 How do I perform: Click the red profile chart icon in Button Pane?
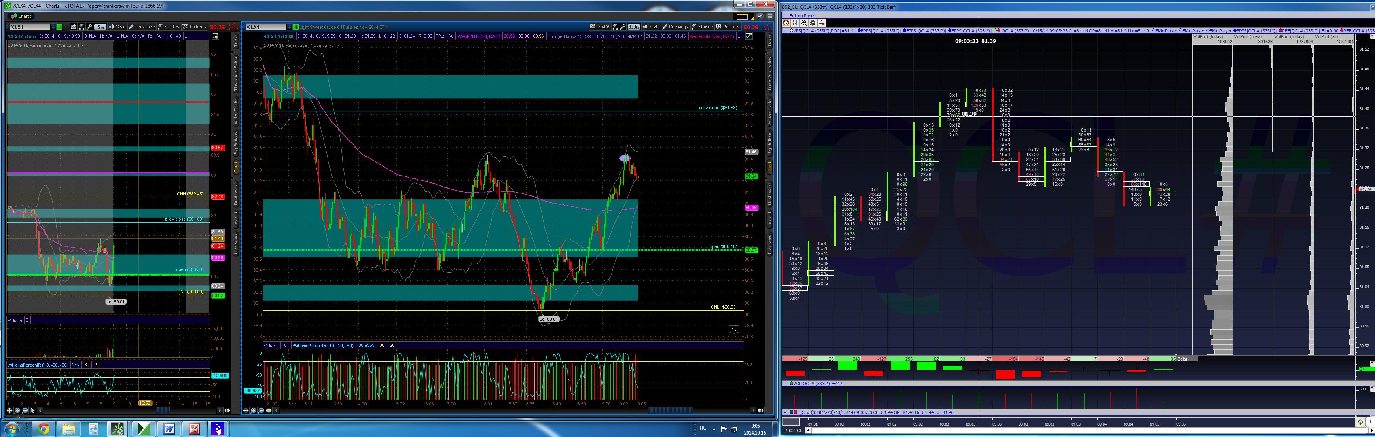[822, 23]
